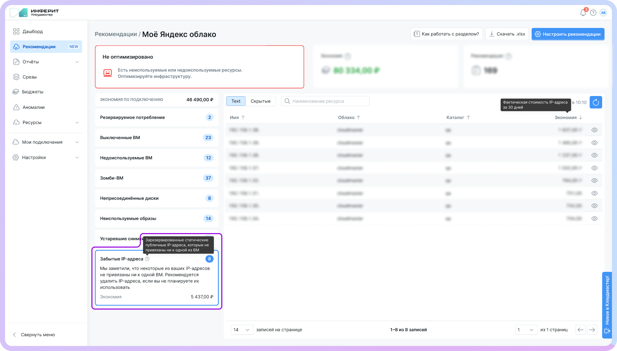Click the help question mark icon in header
This screenshot has width=617, height=351.
pyautogui.click(x=593, y=13)
